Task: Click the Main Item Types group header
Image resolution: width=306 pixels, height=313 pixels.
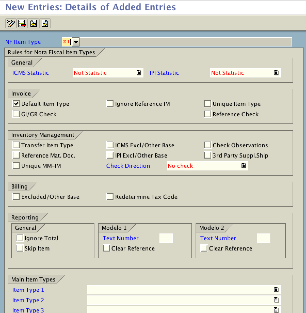Action: 34,280
